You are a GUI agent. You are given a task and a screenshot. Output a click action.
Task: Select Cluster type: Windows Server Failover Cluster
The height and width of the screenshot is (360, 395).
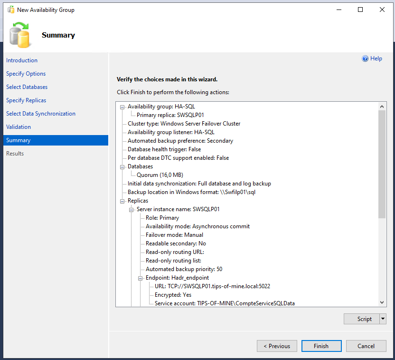click(184, 124)
